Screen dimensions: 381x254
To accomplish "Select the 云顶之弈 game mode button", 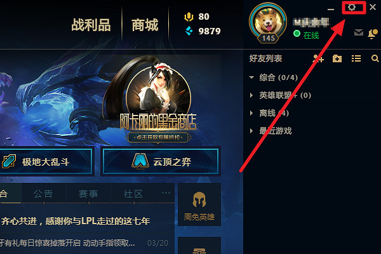I will (x=161, y=162).
